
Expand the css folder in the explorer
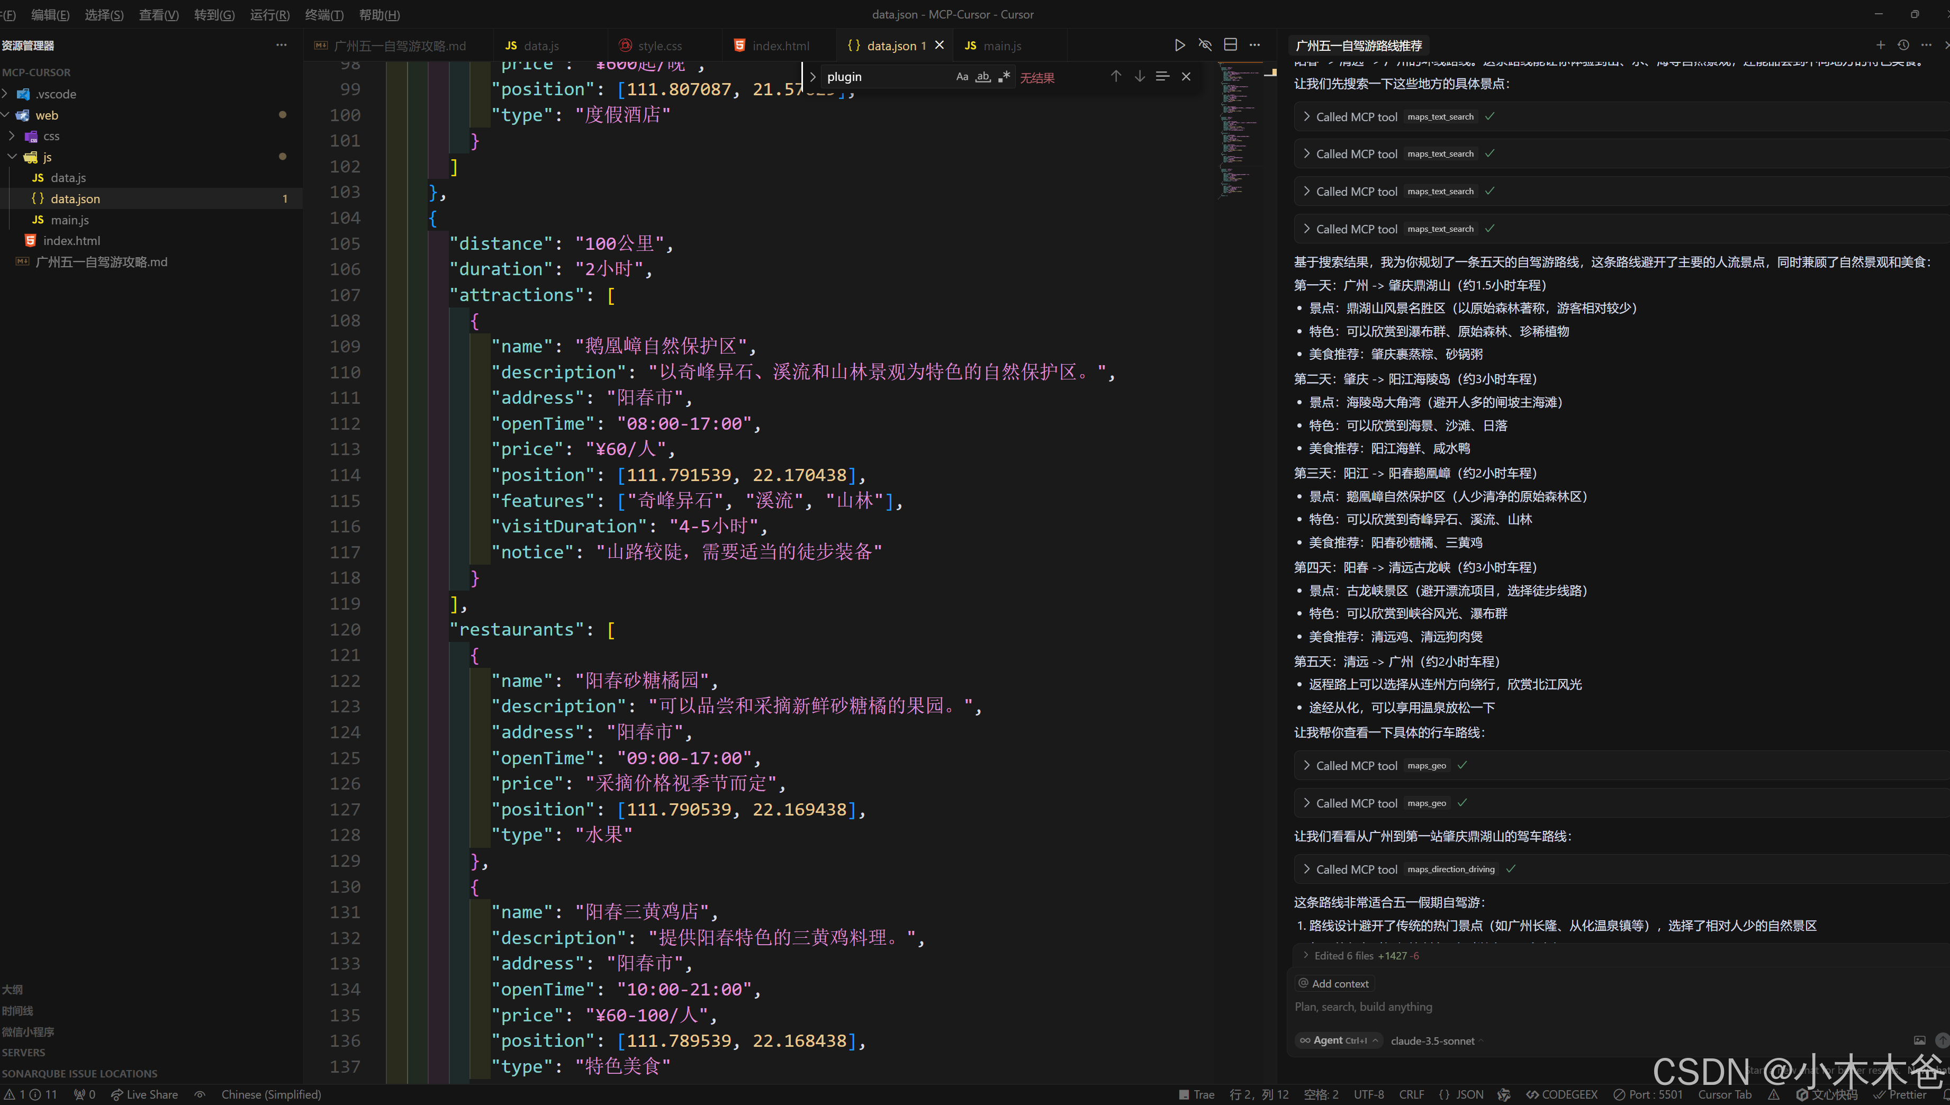tap(51, 136)
